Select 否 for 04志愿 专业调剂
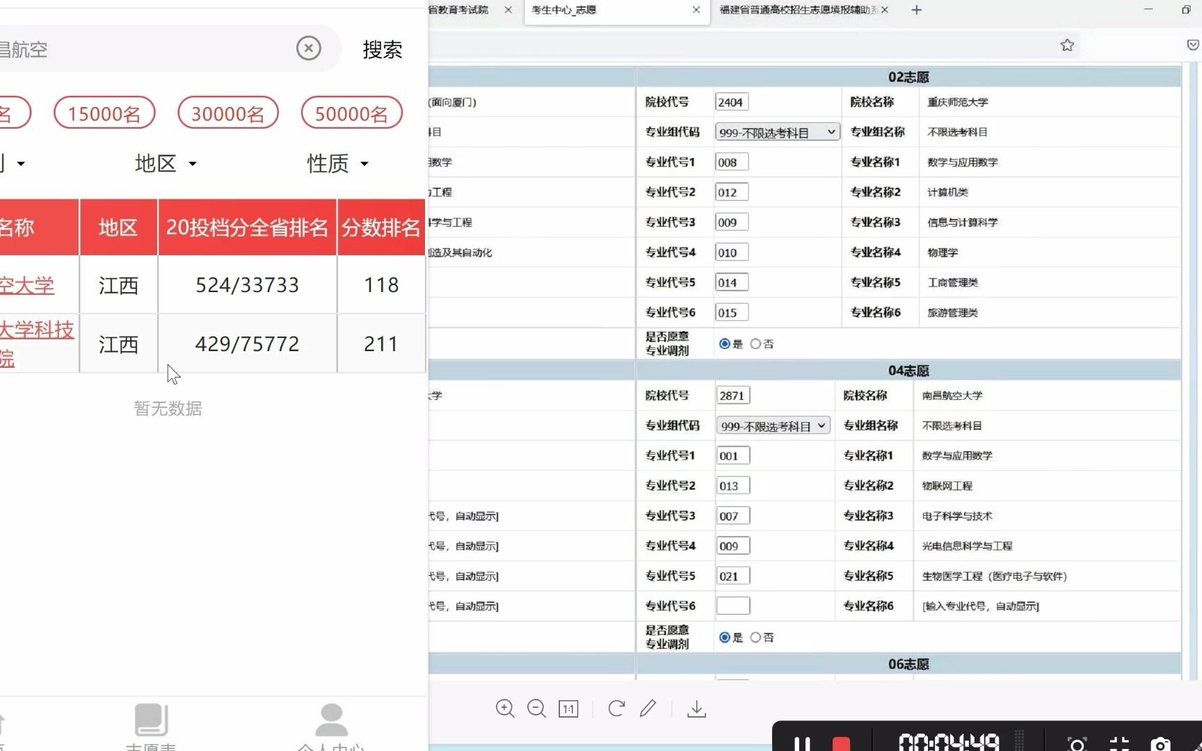 [755, 637]
